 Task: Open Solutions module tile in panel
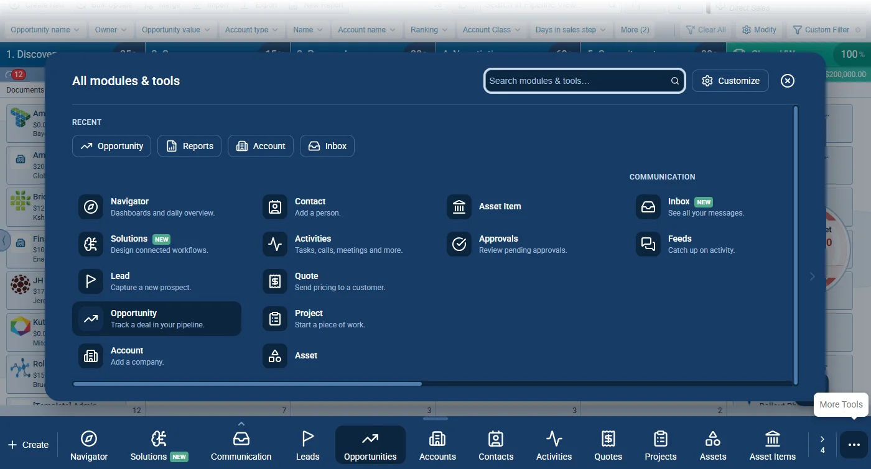[157, 244]
